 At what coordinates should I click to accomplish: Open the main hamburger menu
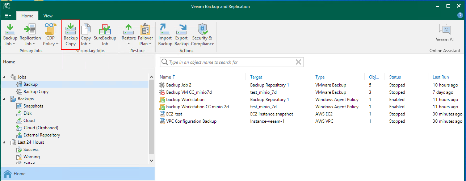(8, 16)
